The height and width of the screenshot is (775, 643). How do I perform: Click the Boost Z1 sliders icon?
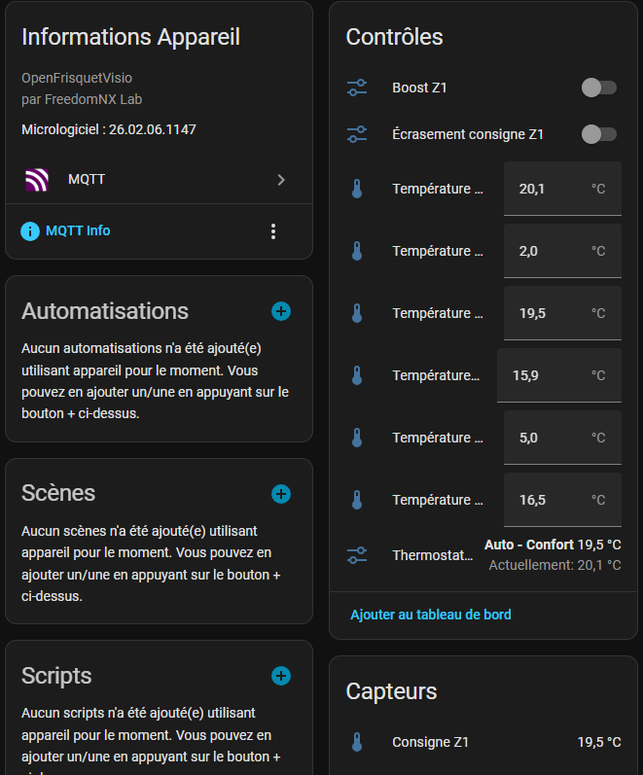pos(357,88)
